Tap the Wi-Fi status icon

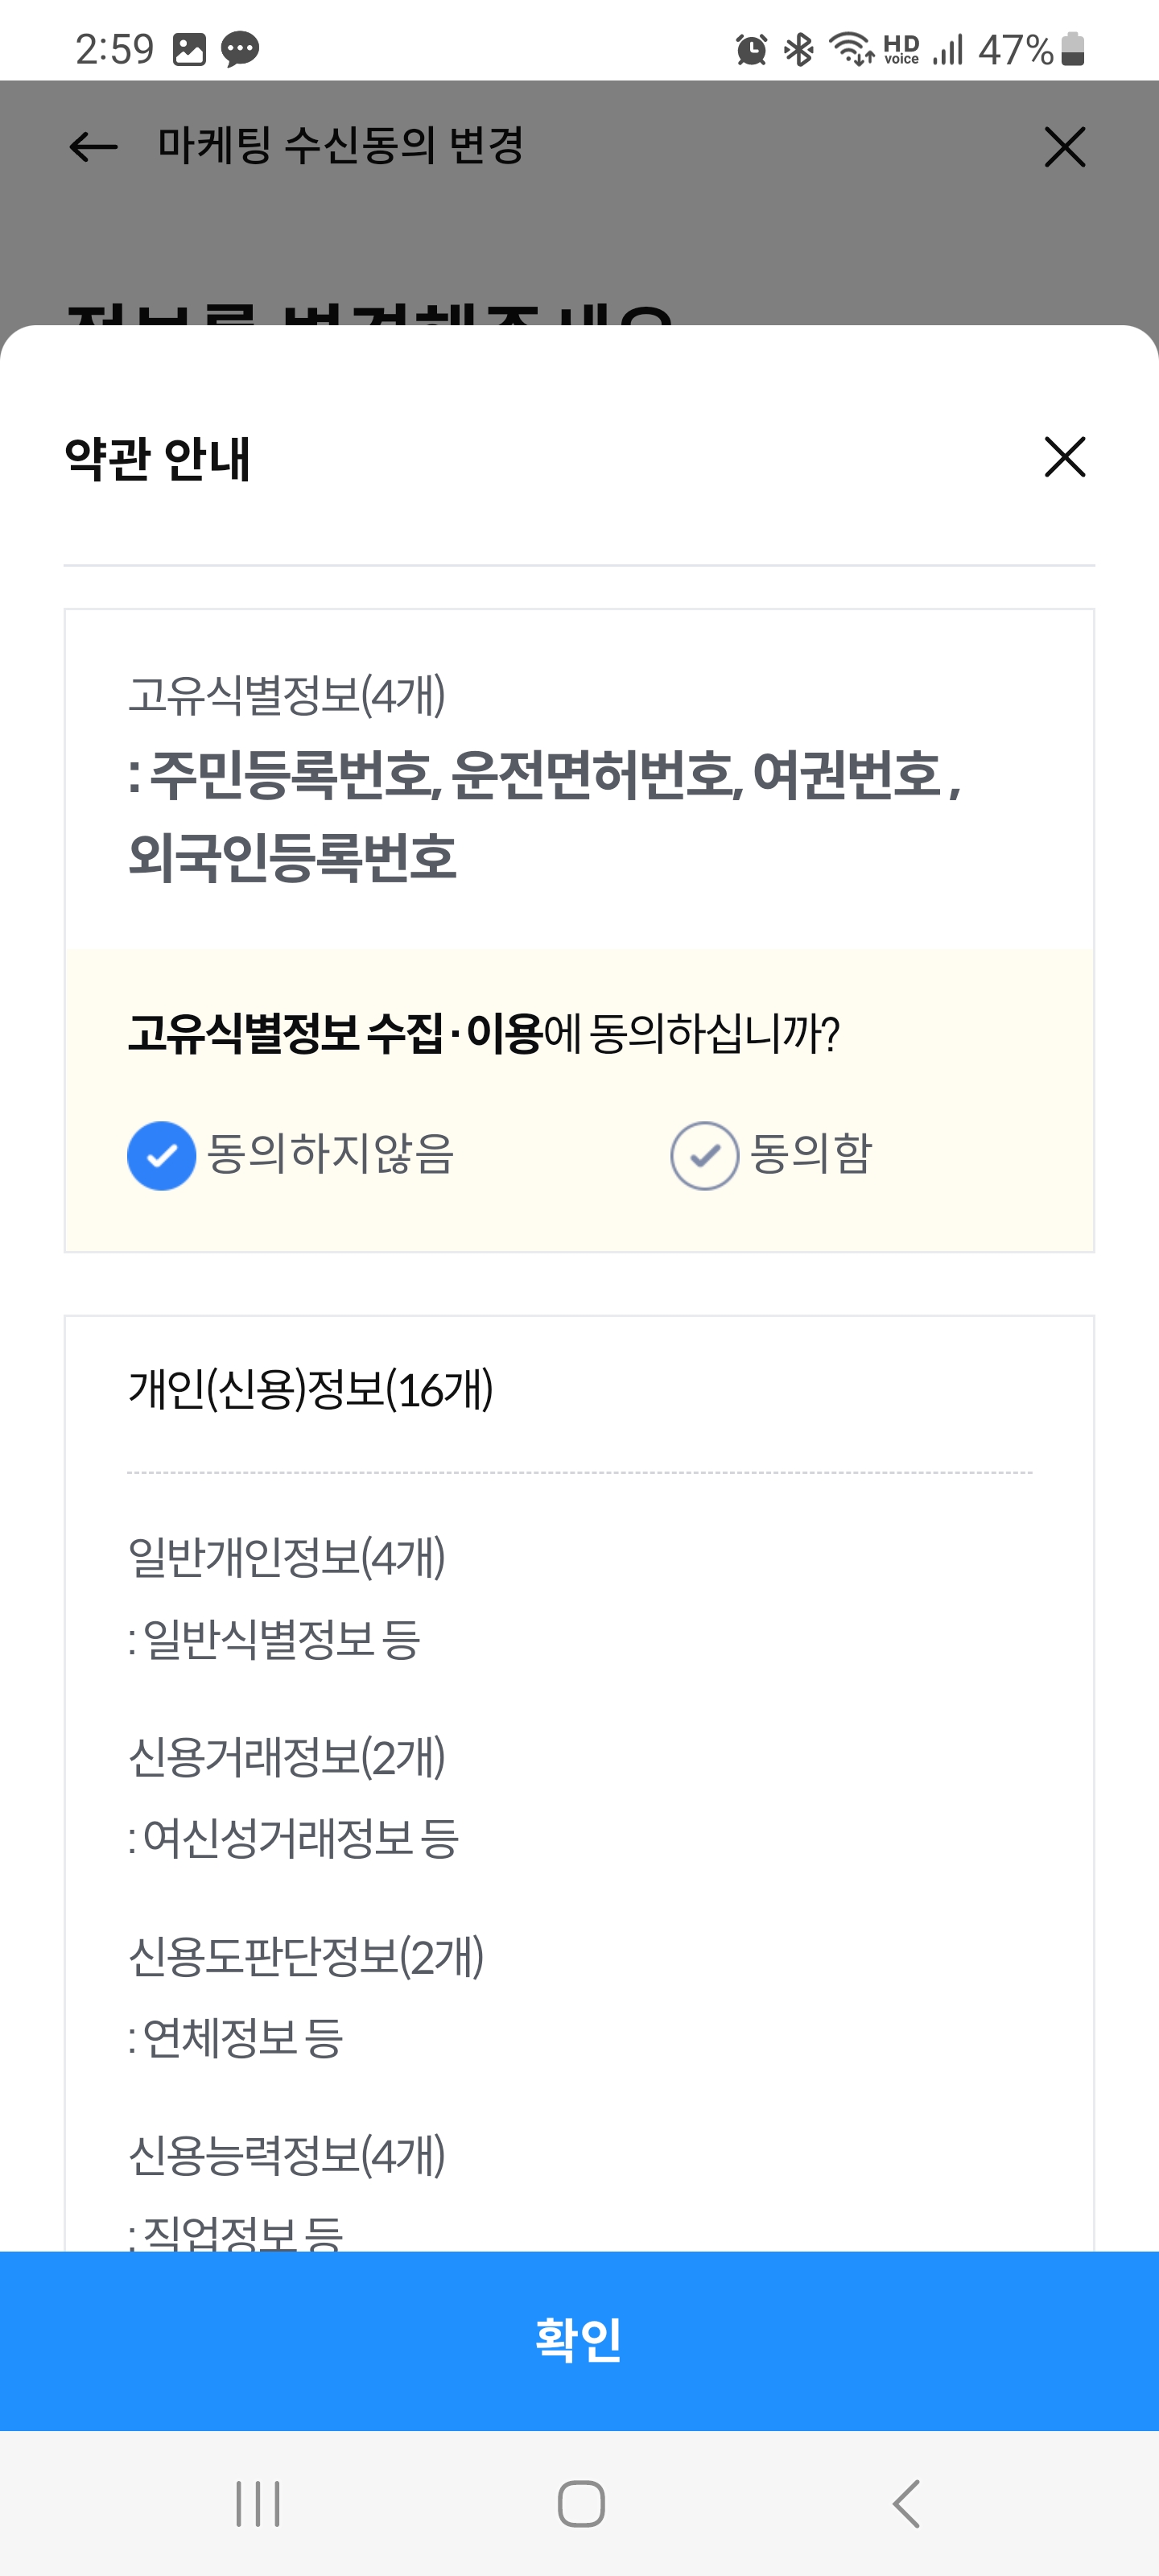pyautogui.click(x=851, y=49)
